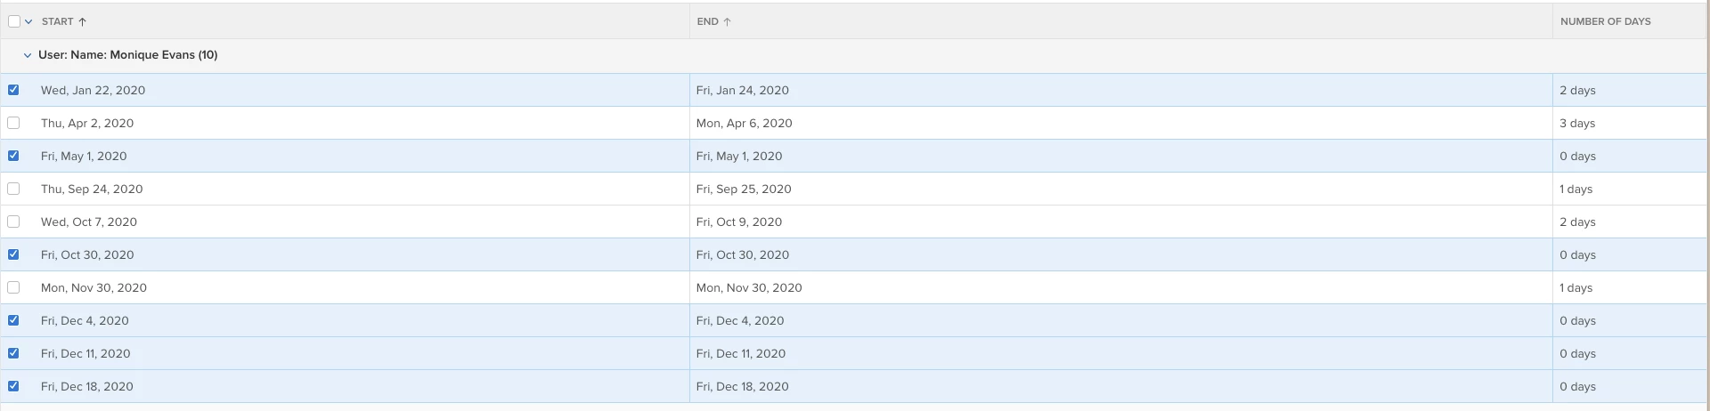1710x411 pixels.
Task: Check the Thu, Apr 2, 2020 row
Action: [13, 123]
